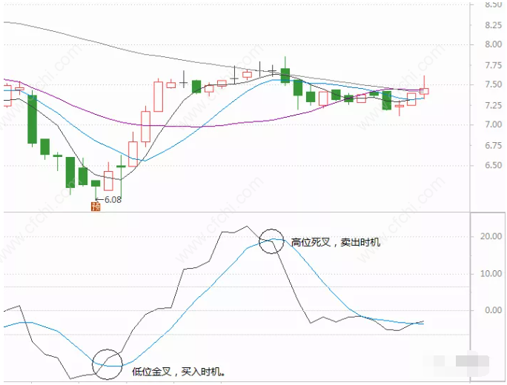
Task: Click the 8.25 price axis label
Action: [x=493, y=25]
